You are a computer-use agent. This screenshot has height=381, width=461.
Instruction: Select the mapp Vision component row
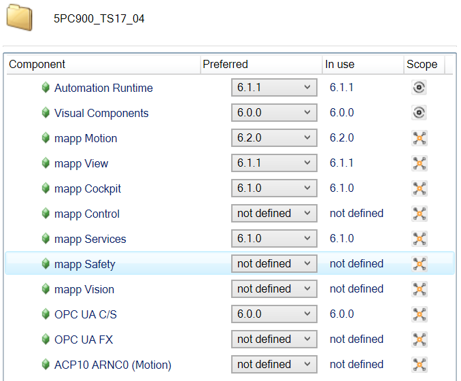pos(84,289)
